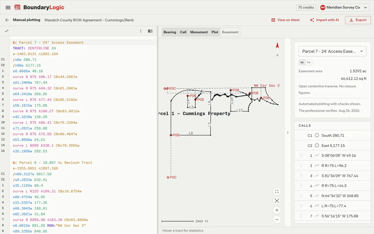Screen dimensions: 374x234
Task: Click the bottom POC marker on plot
Action: click(x=168, y=177)
